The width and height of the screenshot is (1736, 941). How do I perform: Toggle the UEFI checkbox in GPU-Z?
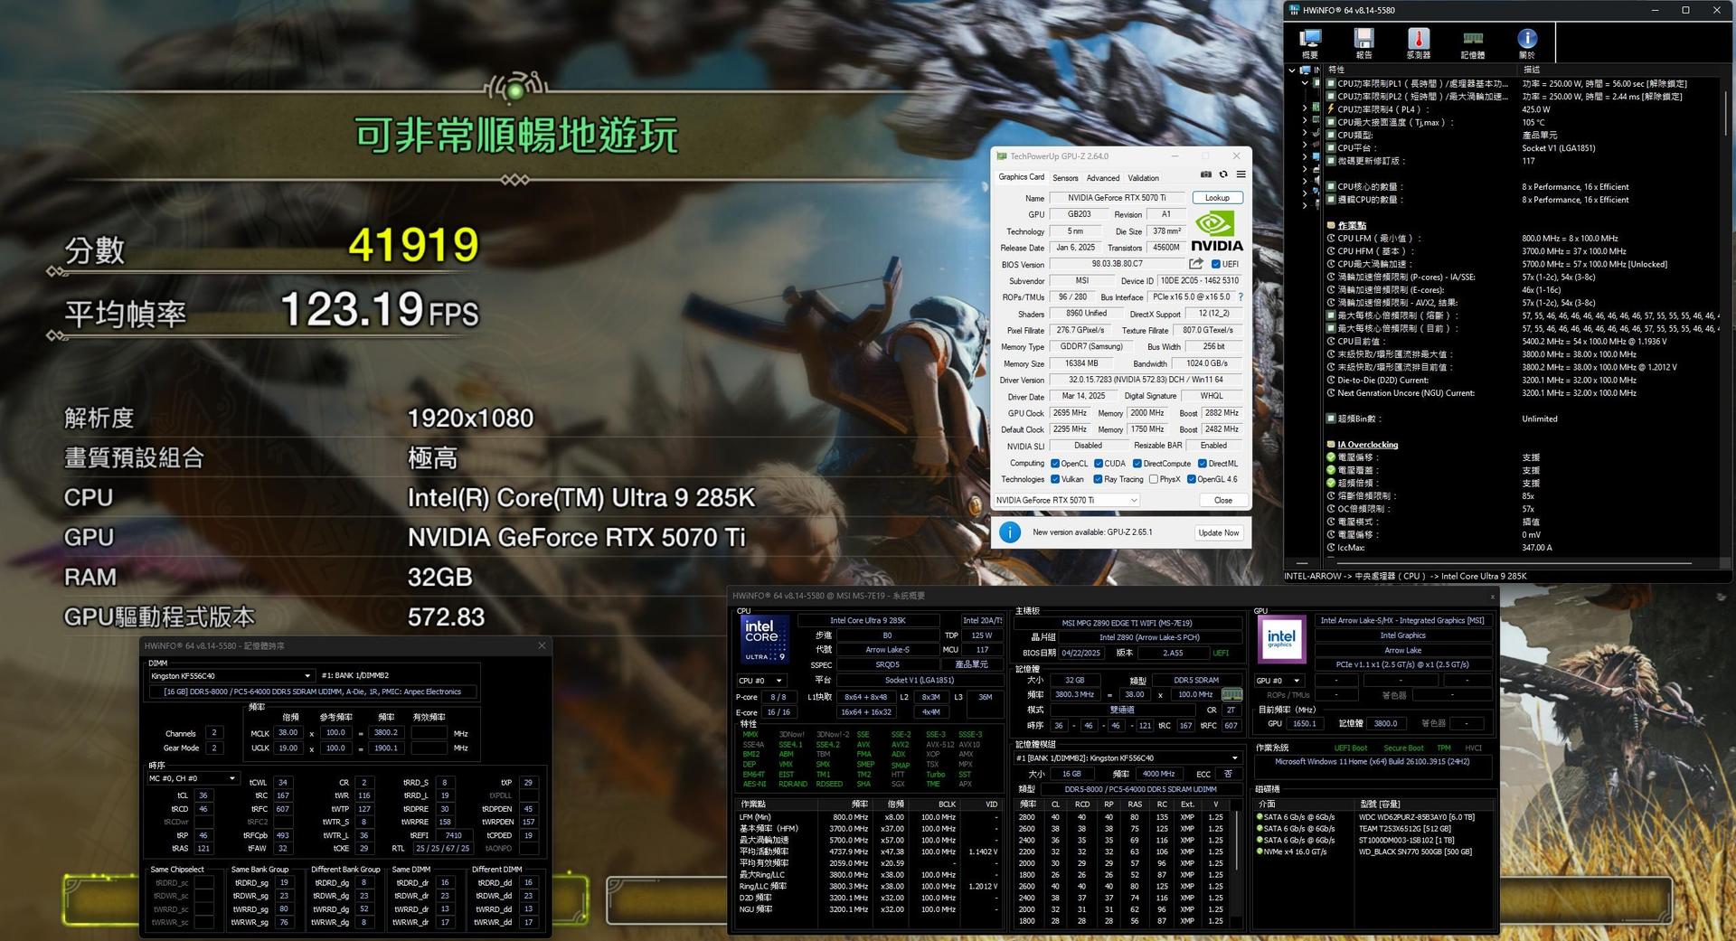tap(1215, 264)
